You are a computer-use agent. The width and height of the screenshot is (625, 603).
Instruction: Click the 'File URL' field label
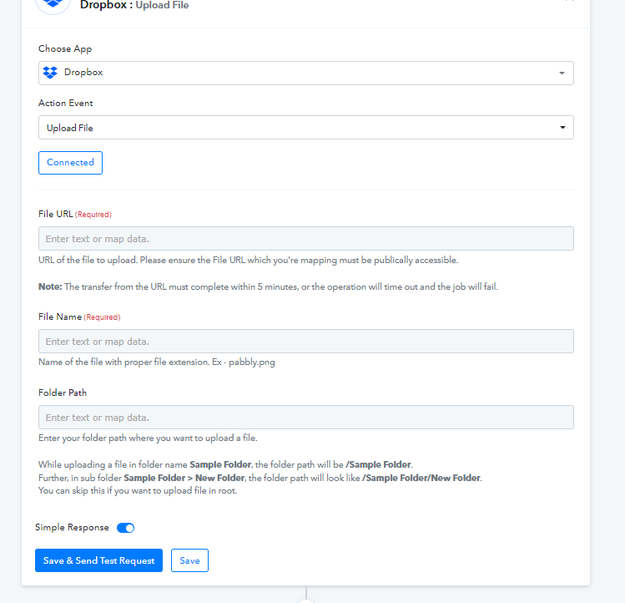click(55, 214)
